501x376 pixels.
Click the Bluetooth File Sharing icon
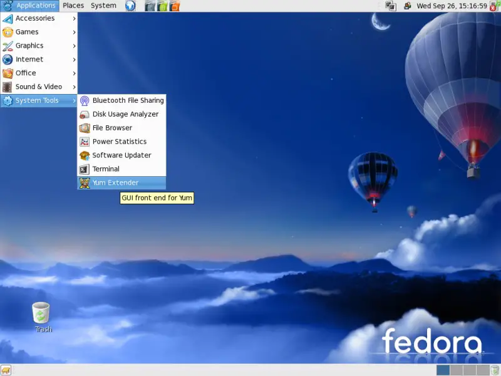(x=85, y=101)
